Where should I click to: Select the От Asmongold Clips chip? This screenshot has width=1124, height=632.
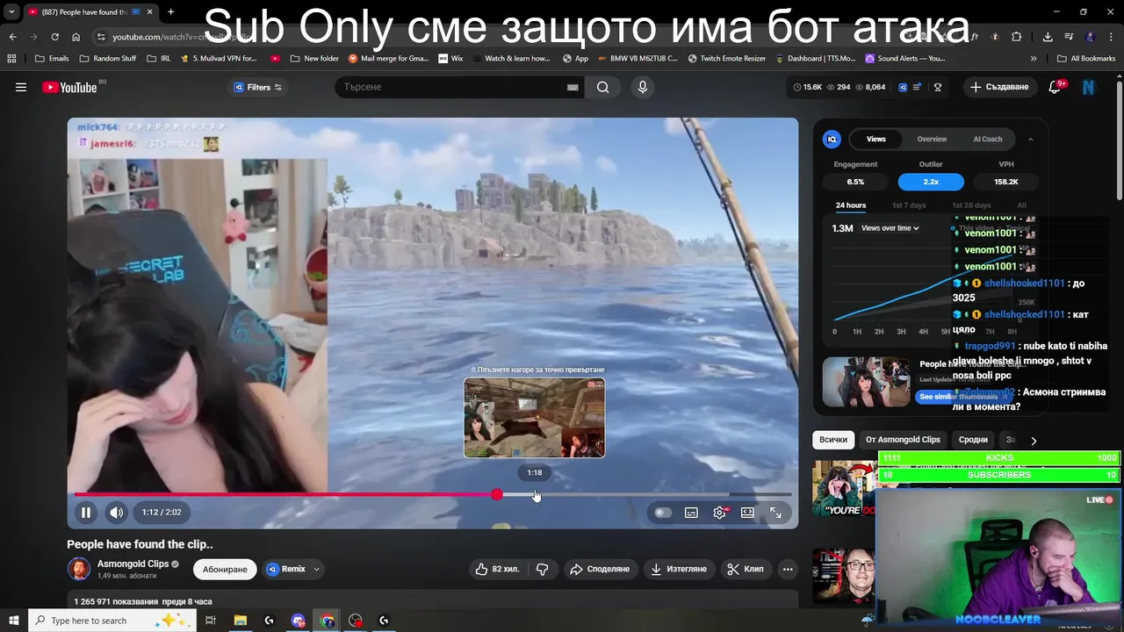coord(903,440)
